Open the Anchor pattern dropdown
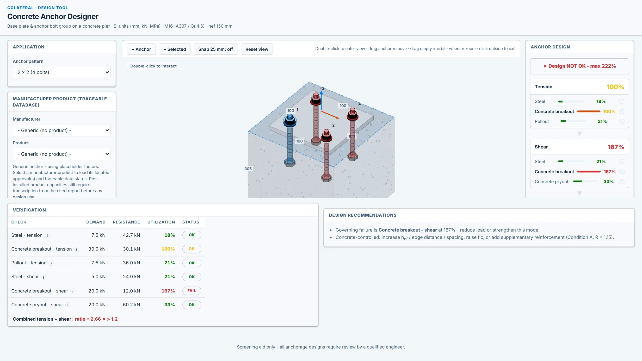 (x=61, y=72)
